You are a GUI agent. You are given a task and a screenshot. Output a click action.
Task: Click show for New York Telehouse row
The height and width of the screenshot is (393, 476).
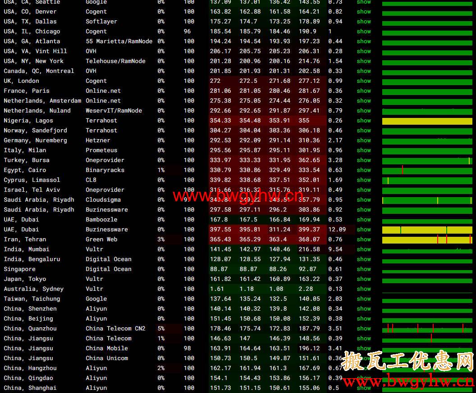click(364, 61)
